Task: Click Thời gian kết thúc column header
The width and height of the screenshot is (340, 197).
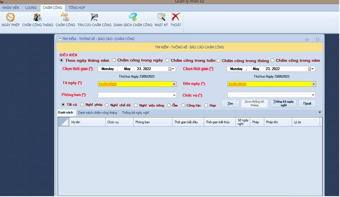Action: pos(220,122)
